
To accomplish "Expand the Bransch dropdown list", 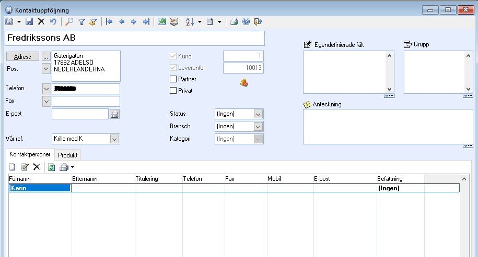I will pos(258,126).
